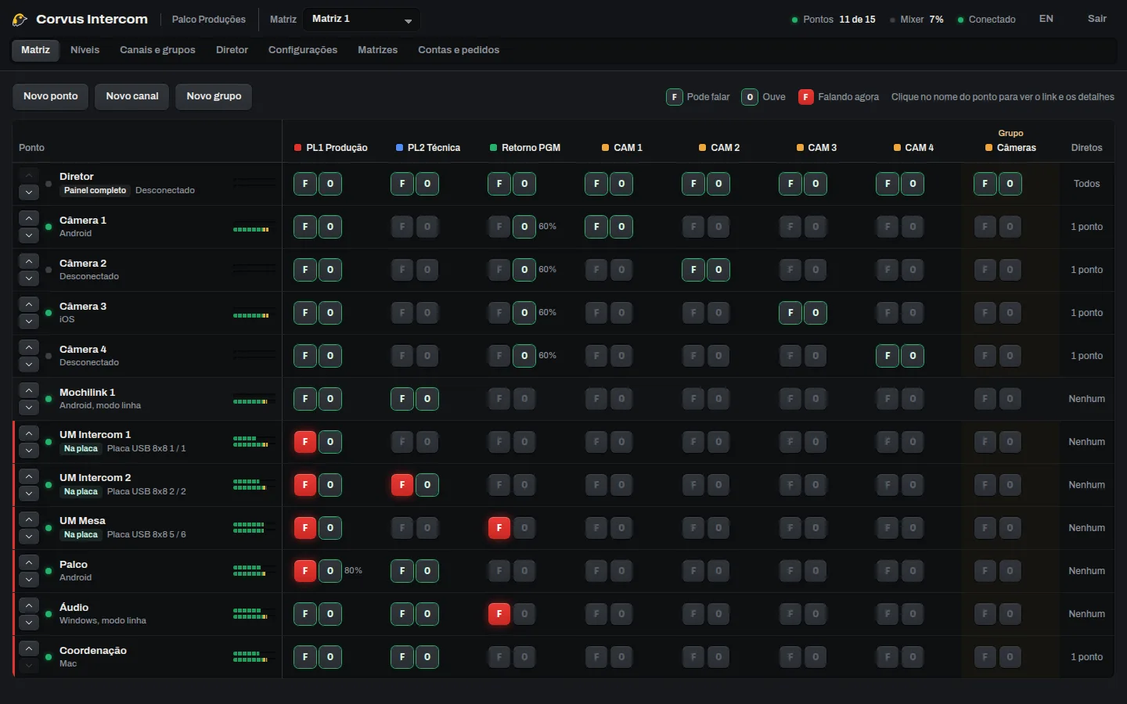
Task: Move Diretor row down with arrow
Action: tap(28, 192)
